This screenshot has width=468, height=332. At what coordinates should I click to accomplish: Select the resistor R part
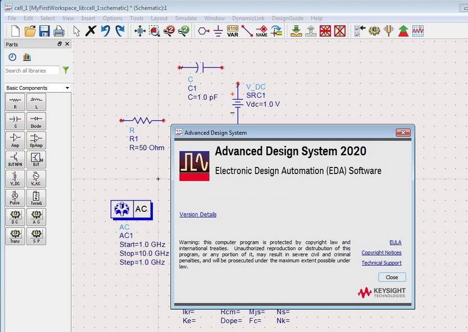point(15,102)
